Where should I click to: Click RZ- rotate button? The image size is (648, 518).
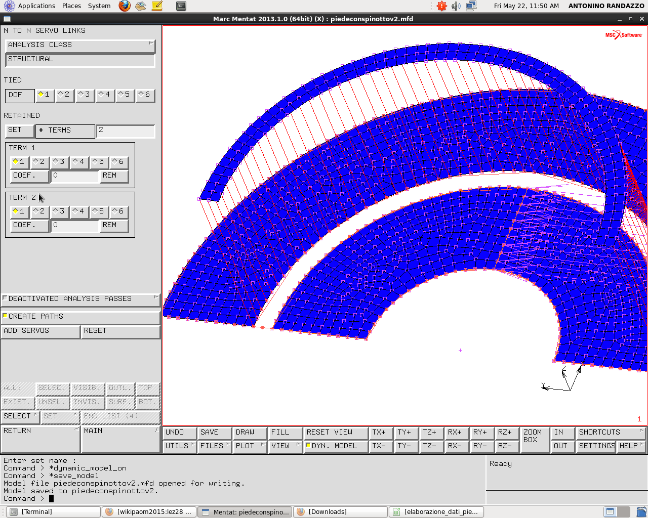coord(506,446)
